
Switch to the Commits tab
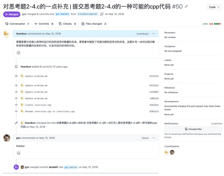pyautogui.click(x=44, y=24)
